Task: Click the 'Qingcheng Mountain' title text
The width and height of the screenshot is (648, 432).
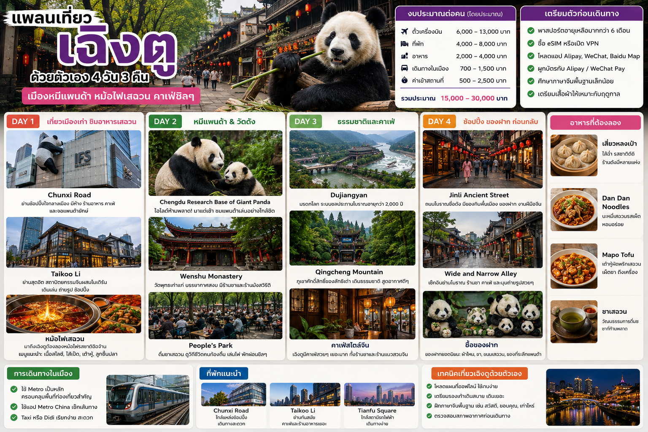Action: (349, 272)
